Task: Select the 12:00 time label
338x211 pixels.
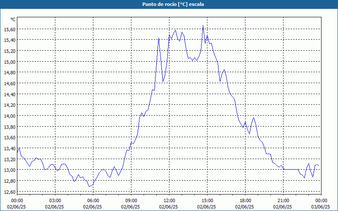Action: click(169, 201)
